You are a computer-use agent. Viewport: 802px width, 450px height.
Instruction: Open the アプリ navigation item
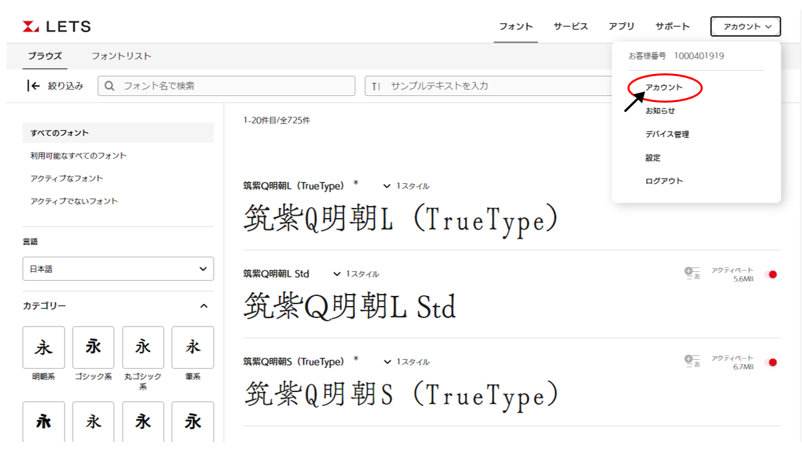coord(621,27)
